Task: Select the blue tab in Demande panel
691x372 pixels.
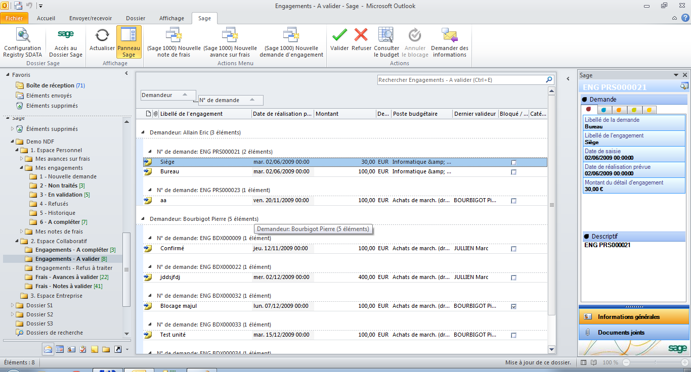Action: 604,109
